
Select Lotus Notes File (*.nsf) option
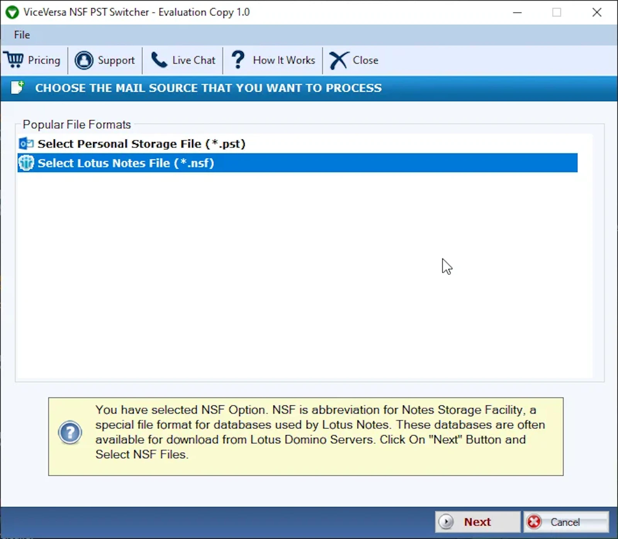[297, 163]
